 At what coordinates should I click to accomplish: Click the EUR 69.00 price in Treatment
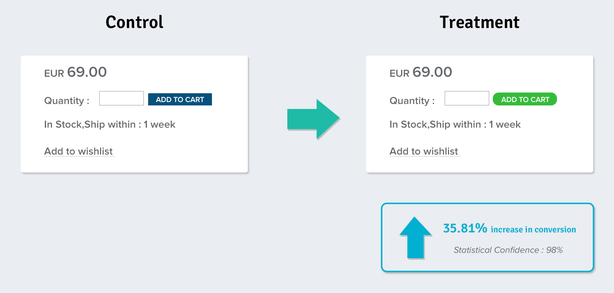[421, 72]
